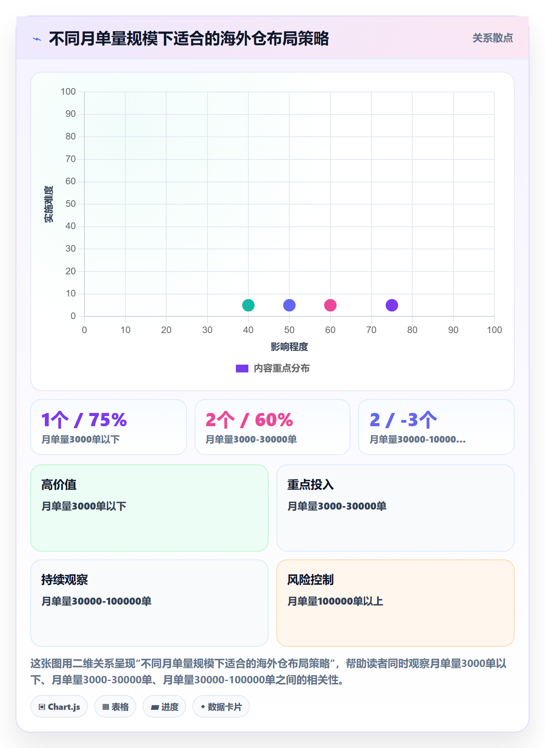Select the title 不同月单量规模下适合的海外仓布局策略
545x748 pixels.
pos(189,39)
